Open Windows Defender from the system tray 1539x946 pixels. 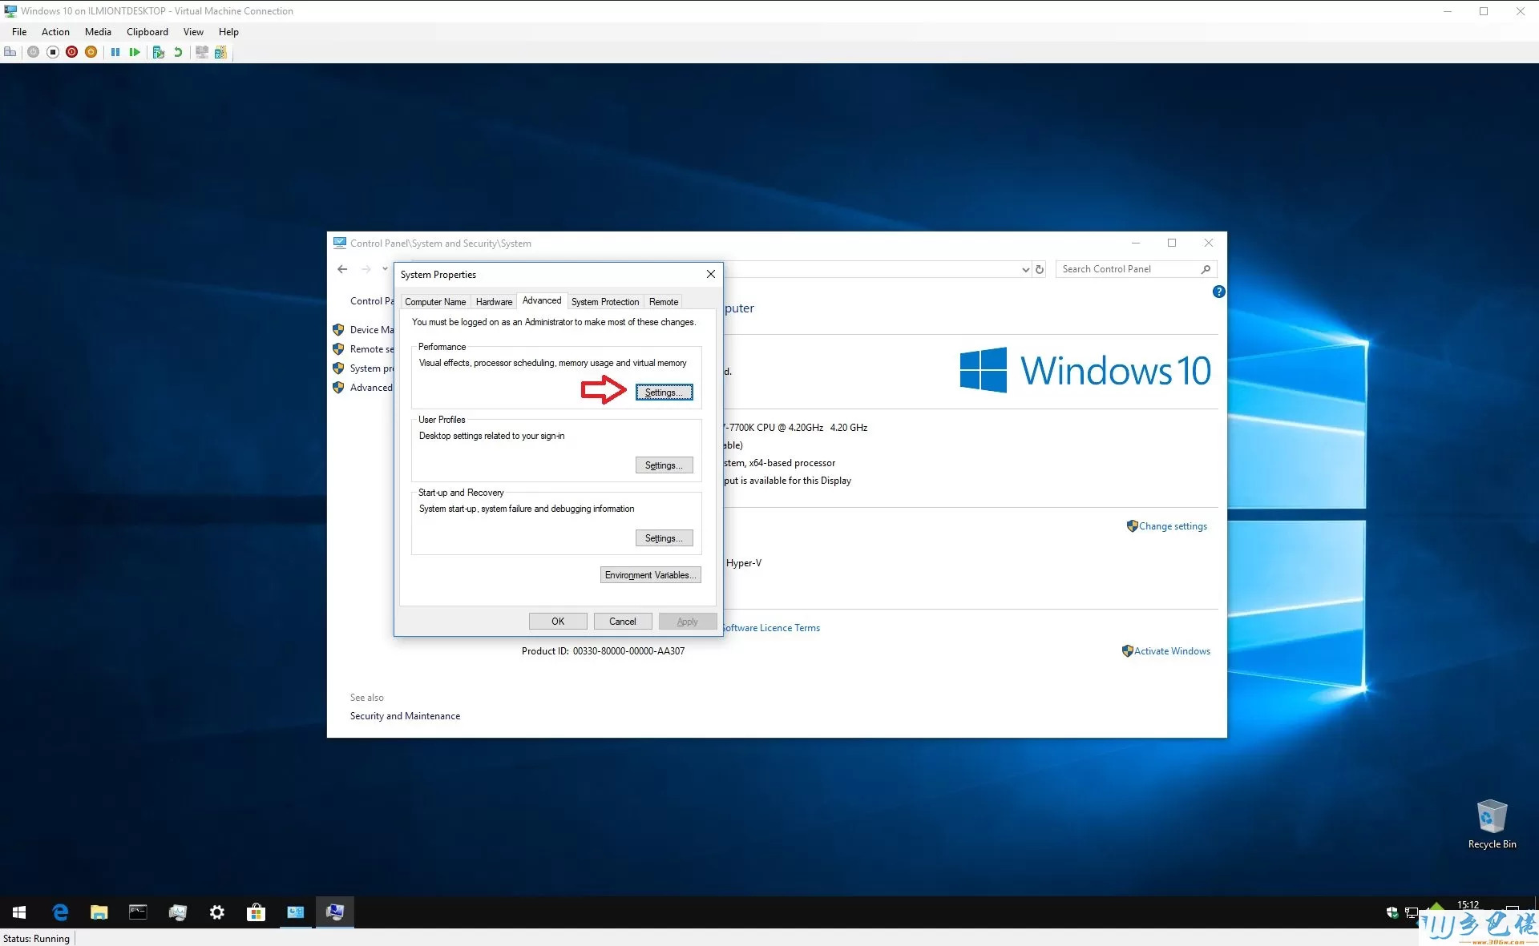pos(1392,912)
